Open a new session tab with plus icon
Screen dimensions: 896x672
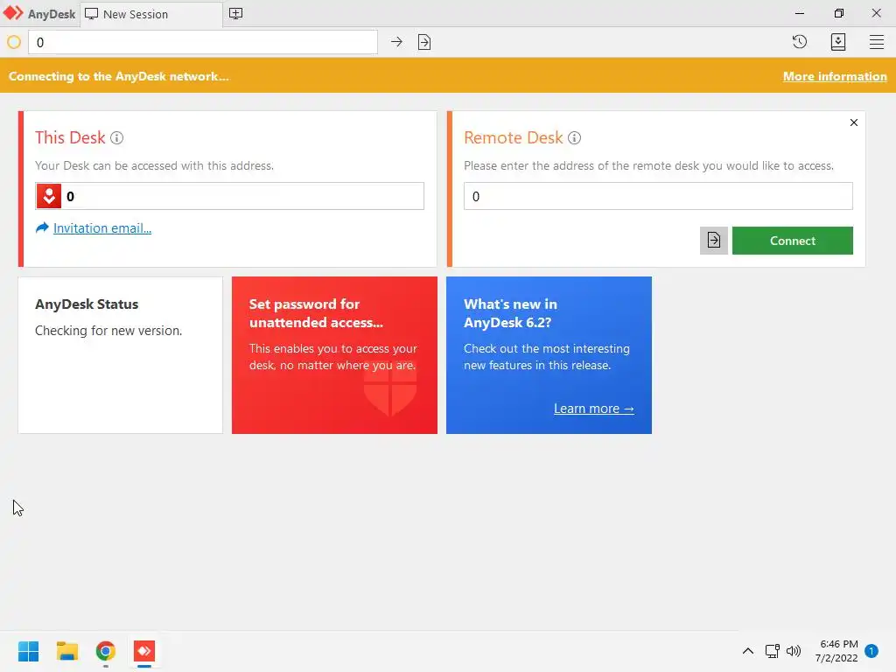235,14
